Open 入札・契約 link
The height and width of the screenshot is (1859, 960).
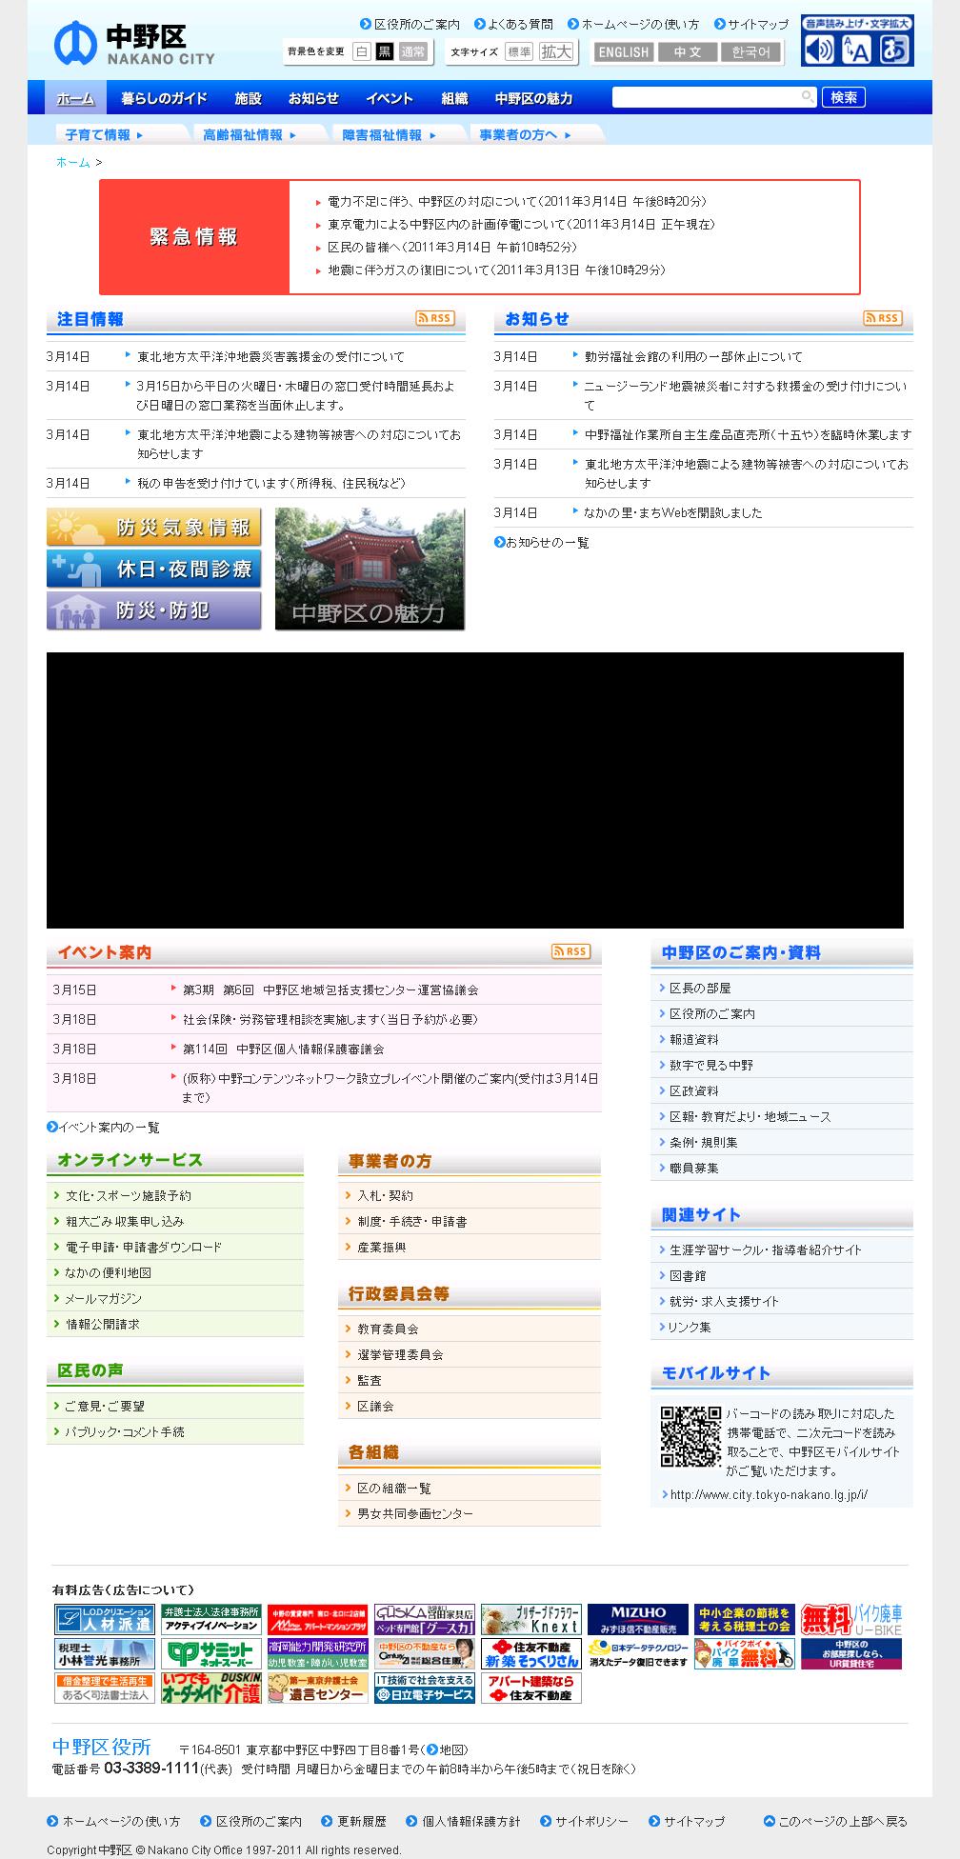[x=385, y=1195]
